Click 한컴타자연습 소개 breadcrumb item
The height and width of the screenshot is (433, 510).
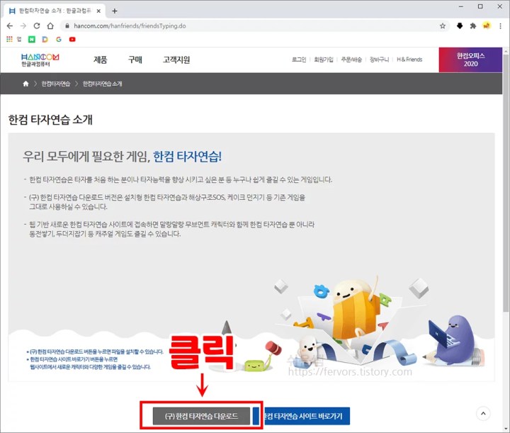pyautogui.click(x=102, y=84)
